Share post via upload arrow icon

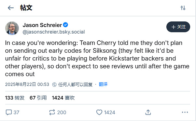pos(148,112)
